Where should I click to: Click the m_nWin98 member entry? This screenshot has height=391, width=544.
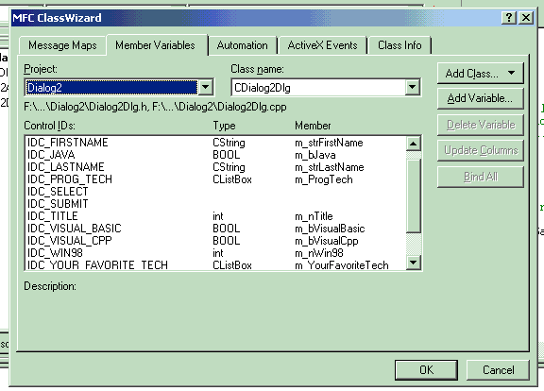[x=319, y=253]
